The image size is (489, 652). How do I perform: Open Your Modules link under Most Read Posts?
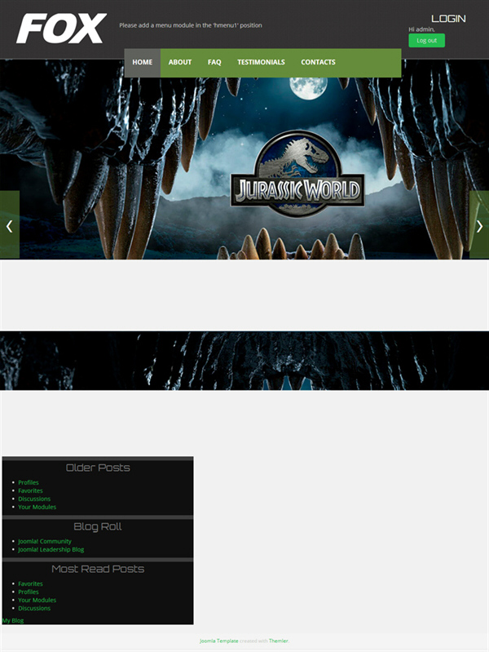point(37,600)
